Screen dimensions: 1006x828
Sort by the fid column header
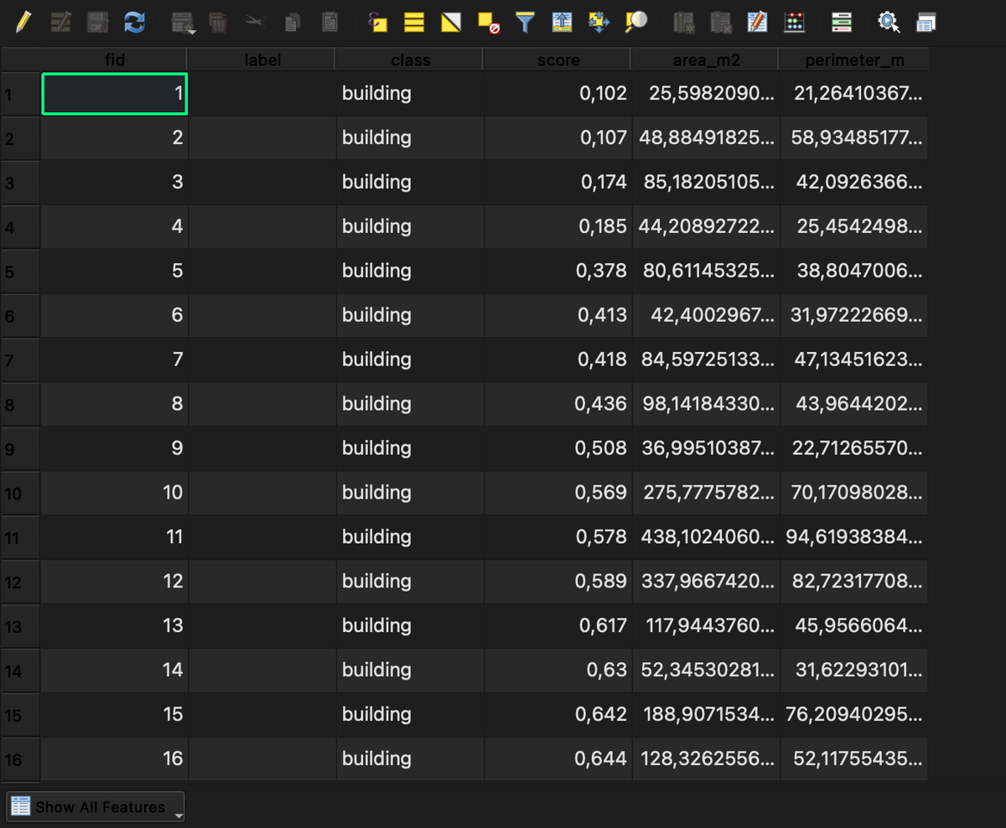114,60
